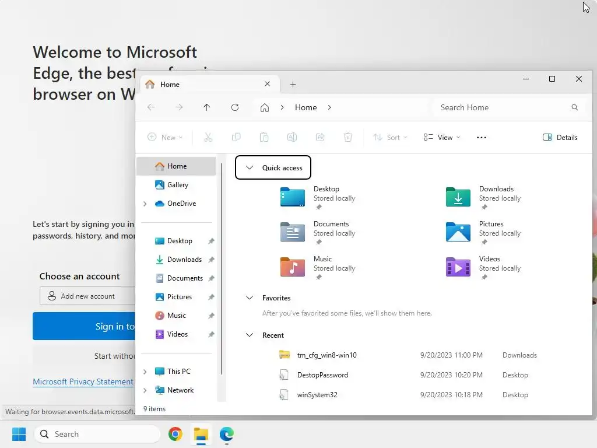Click the home icon in address bar
The image size is (597, 448).
coord(265,108)
